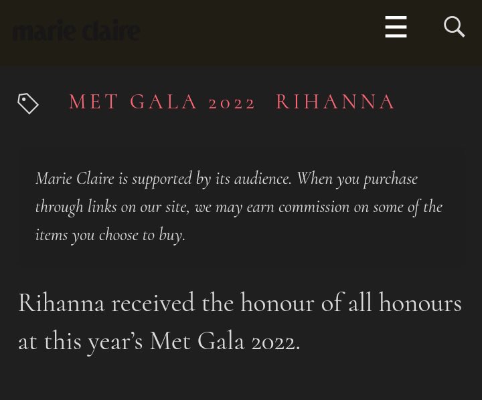Click 'Met Gala 2022.' in article text
The width and height of the screenshot is (482, 400).
point(225,341)
